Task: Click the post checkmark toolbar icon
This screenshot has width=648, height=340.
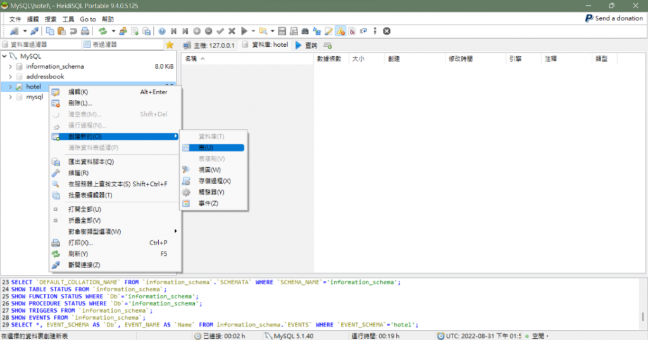Action: click(x=220, y=32)
